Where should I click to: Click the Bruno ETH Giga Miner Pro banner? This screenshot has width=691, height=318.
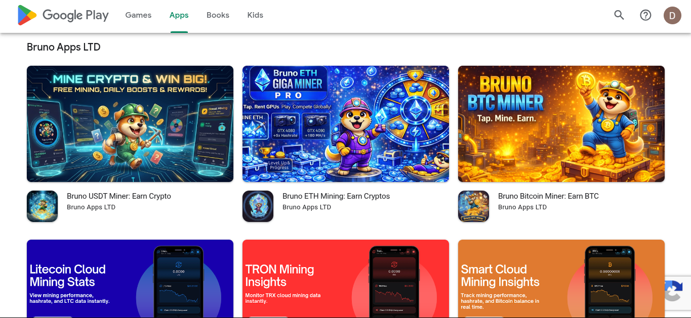(346, 124)
